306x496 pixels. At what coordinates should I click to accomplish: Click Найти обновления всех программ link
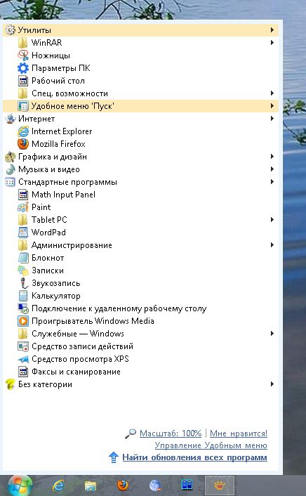coord(194,457)
